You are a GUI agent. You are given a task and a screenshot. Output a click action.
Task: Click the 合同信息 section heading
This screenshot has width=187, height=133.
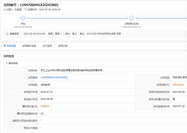(9, 56)
